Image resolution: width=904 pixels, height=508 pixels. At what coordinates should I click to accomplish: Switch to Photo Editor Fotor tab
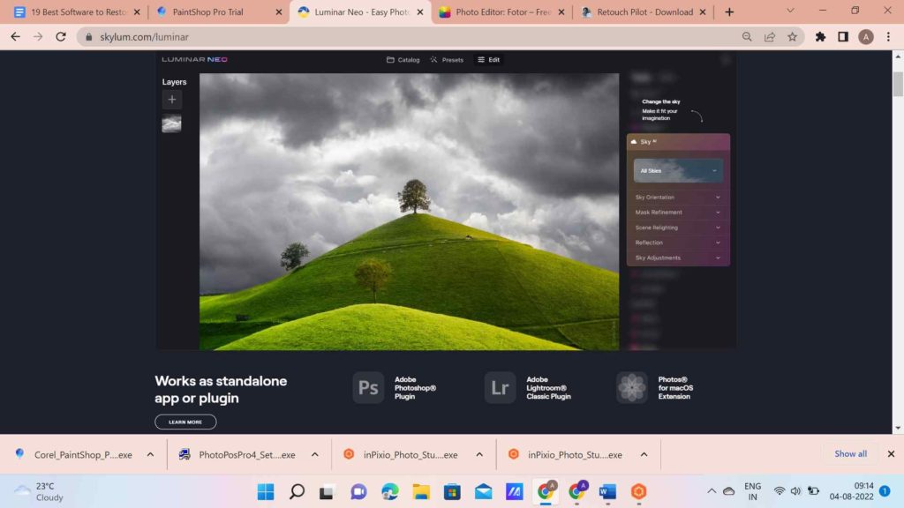[501, 12]
